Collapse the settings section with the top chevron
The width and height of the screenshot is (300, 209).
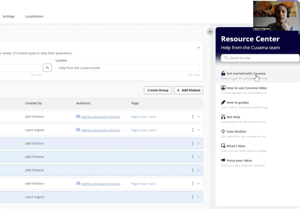(198, 48)
